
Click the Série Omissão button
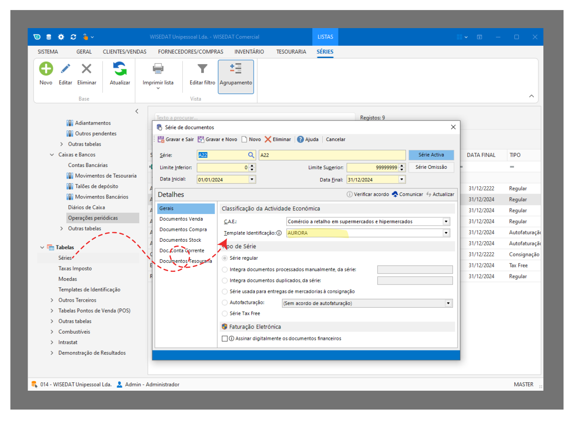(431, 167)
